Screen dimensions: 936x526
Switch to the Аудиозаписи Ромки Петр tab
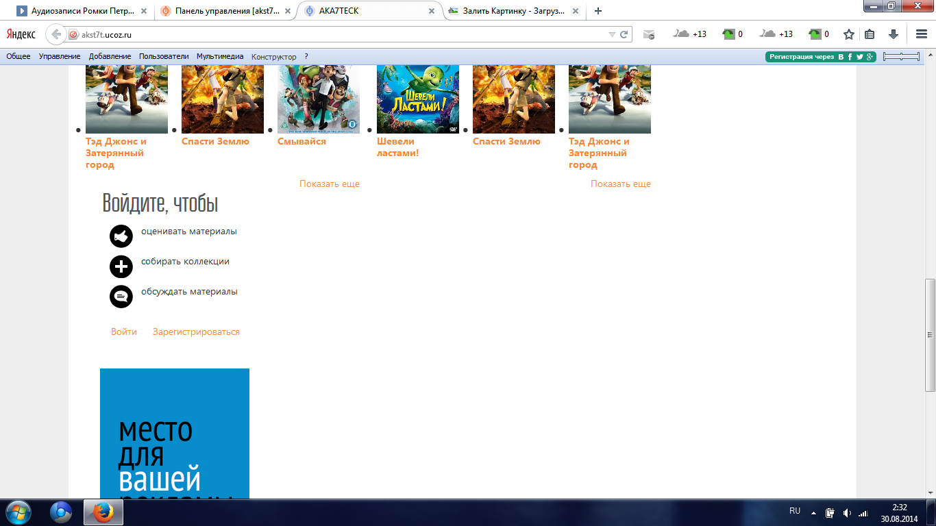click(x=82, y=11)
